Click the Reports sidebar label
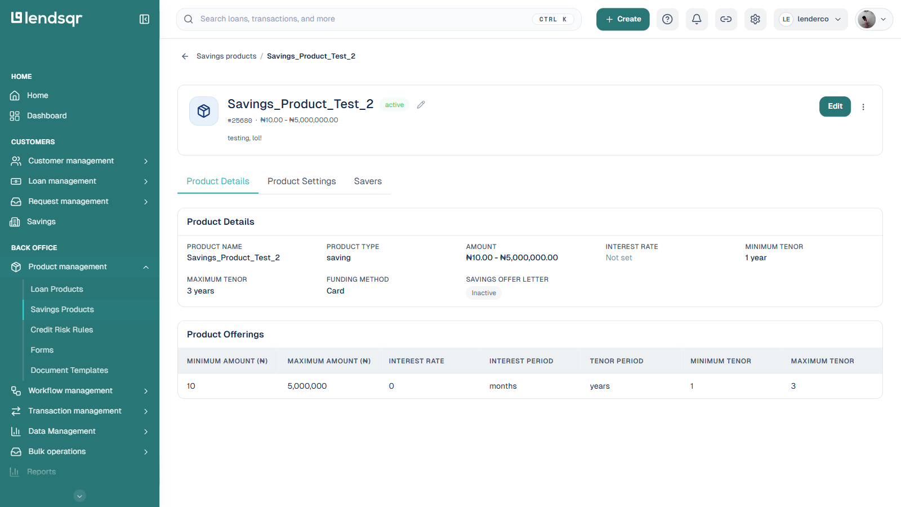The height and width of the screenshot is (507, 901). [x=42, y=472]
